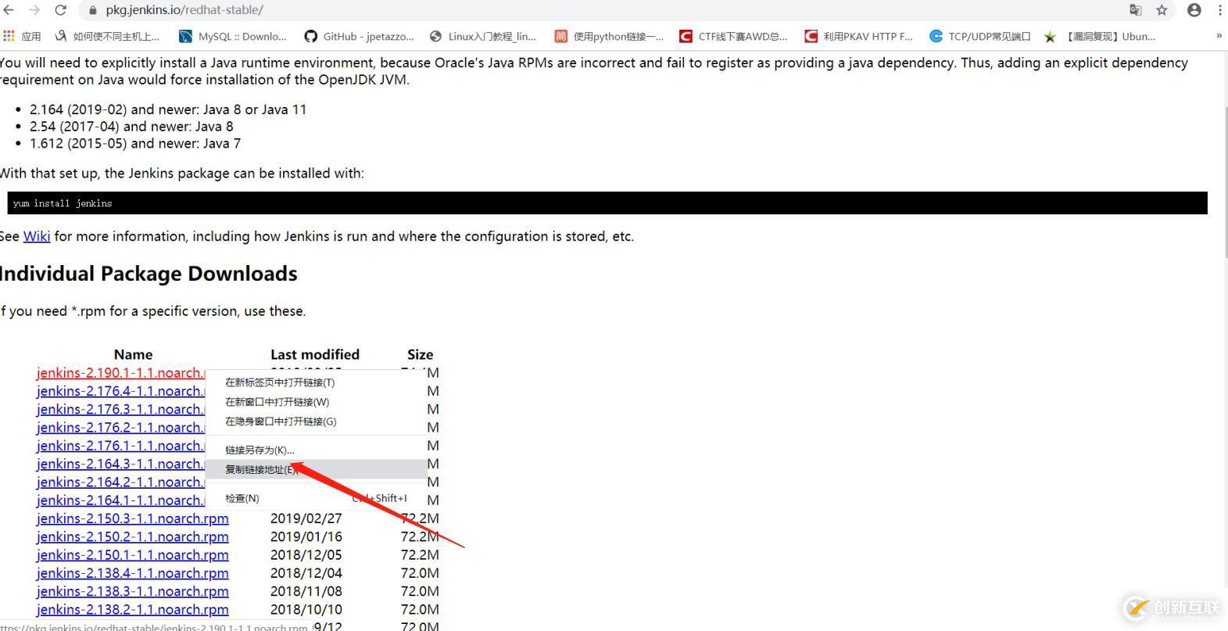The width and height of the screenshot is (1228, 631).
Task: Click the 2019/02/27 date cell
Action: click(x=306, y=518)
